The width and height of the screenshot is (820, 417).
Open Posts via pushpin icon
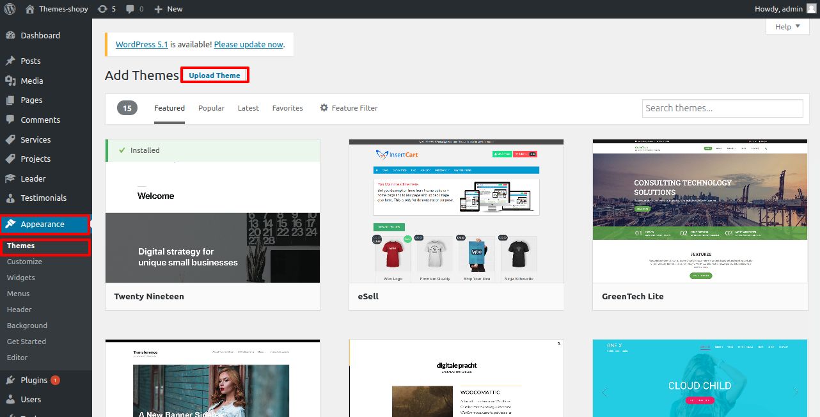click(x=10, y=61)
